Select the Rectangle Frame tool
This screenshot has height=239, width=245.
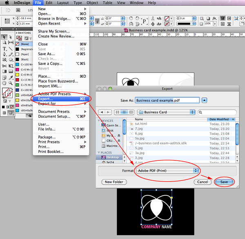[4, 59]
